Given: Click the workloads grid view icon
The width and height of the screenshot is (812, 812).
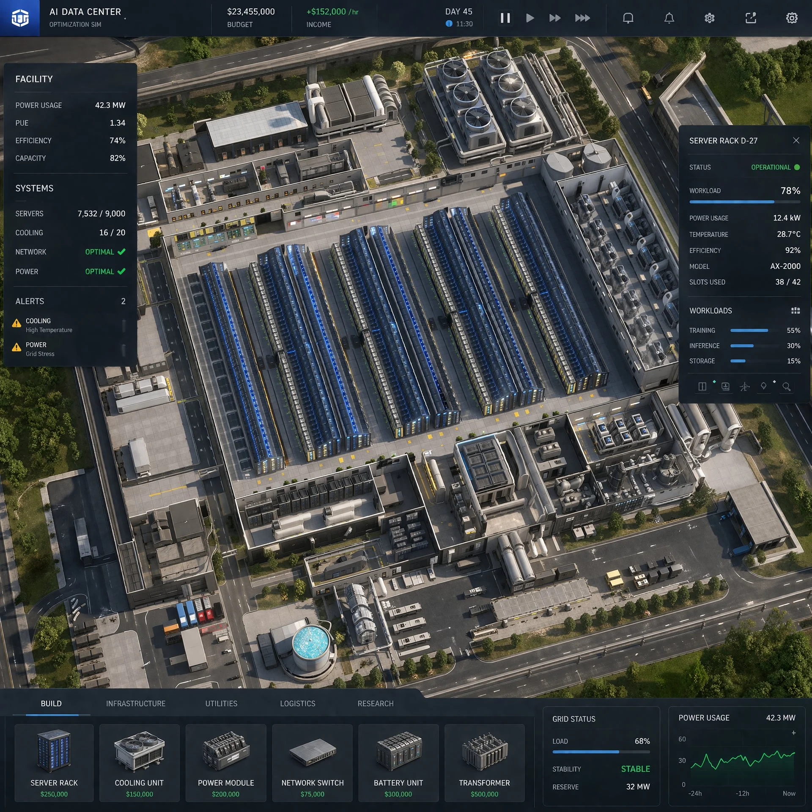Looking at the screenshot, I should coord(795,311).
